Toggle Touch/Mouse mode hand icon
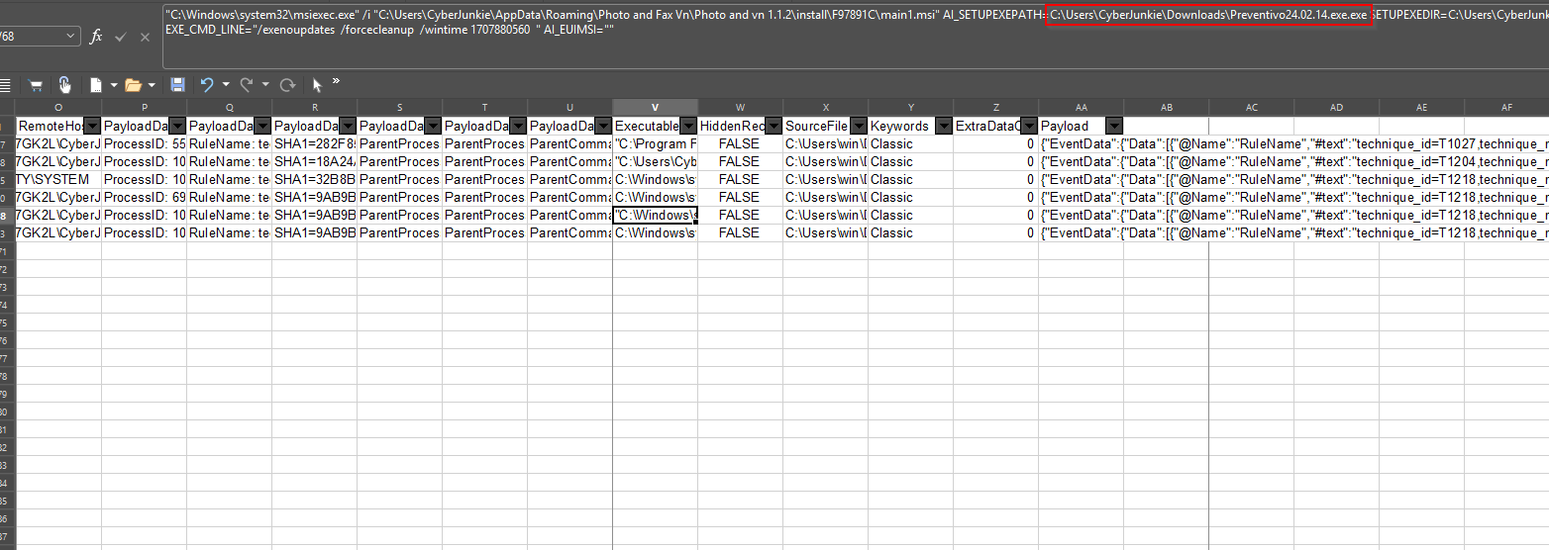Image resolution: width=1549 pixels, height=550 pixels. (x=64, y=85)
